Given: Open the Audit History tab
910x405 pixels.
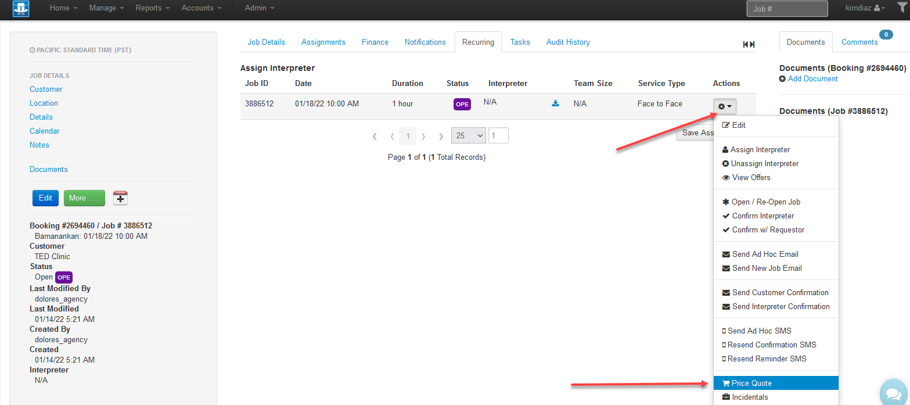Looking at the screenshot, I should tap(568, 42).
